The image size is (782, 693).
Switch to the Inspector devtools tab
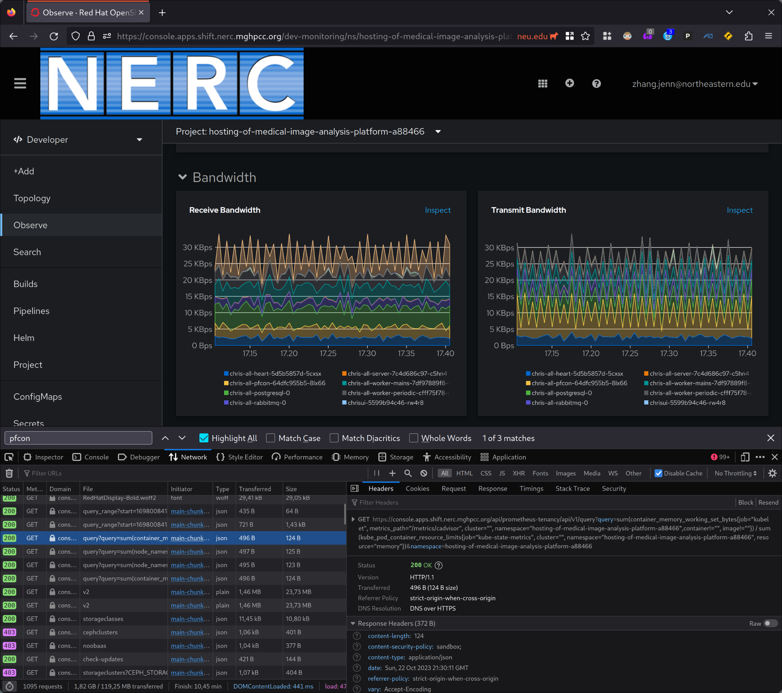(x=43, y=457)
